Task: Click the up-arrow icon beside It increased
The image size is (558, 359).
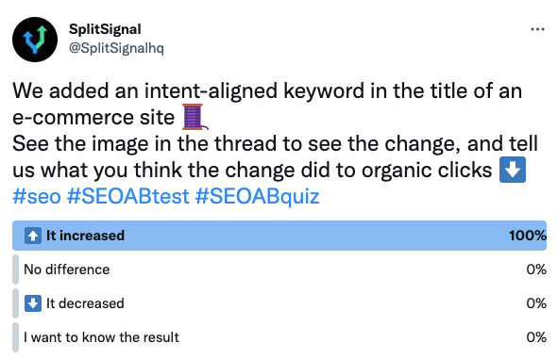Action: click(x=33, y=236)
